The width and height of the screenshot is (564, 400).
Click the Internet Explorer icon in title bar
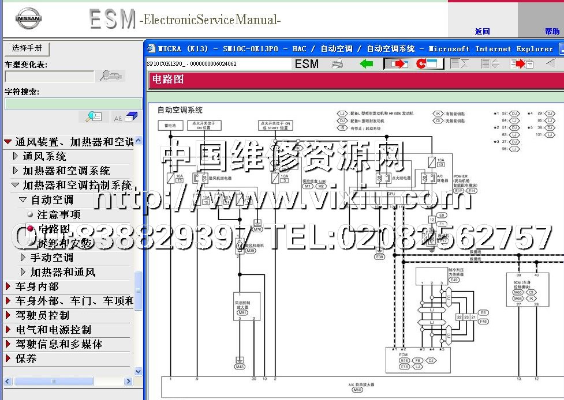pos(151,49)
